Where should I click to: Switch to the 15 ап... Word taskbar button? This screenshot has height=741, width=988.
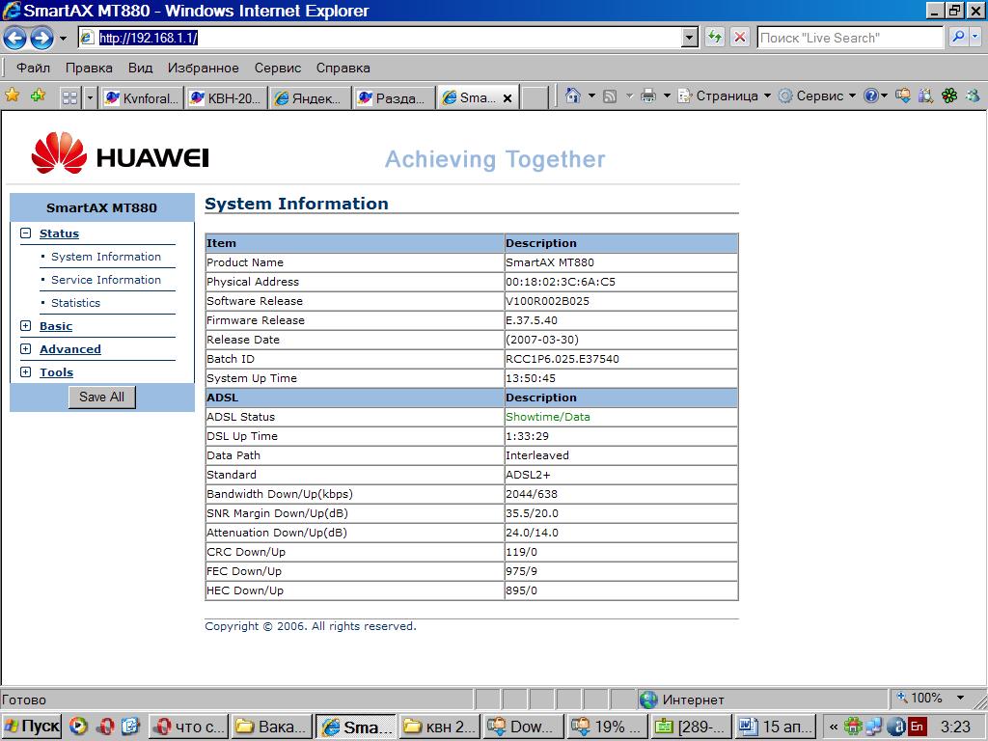(775, 727)
